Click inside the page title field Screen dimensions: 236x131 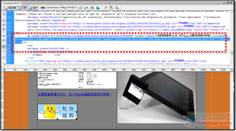[62, 8]
